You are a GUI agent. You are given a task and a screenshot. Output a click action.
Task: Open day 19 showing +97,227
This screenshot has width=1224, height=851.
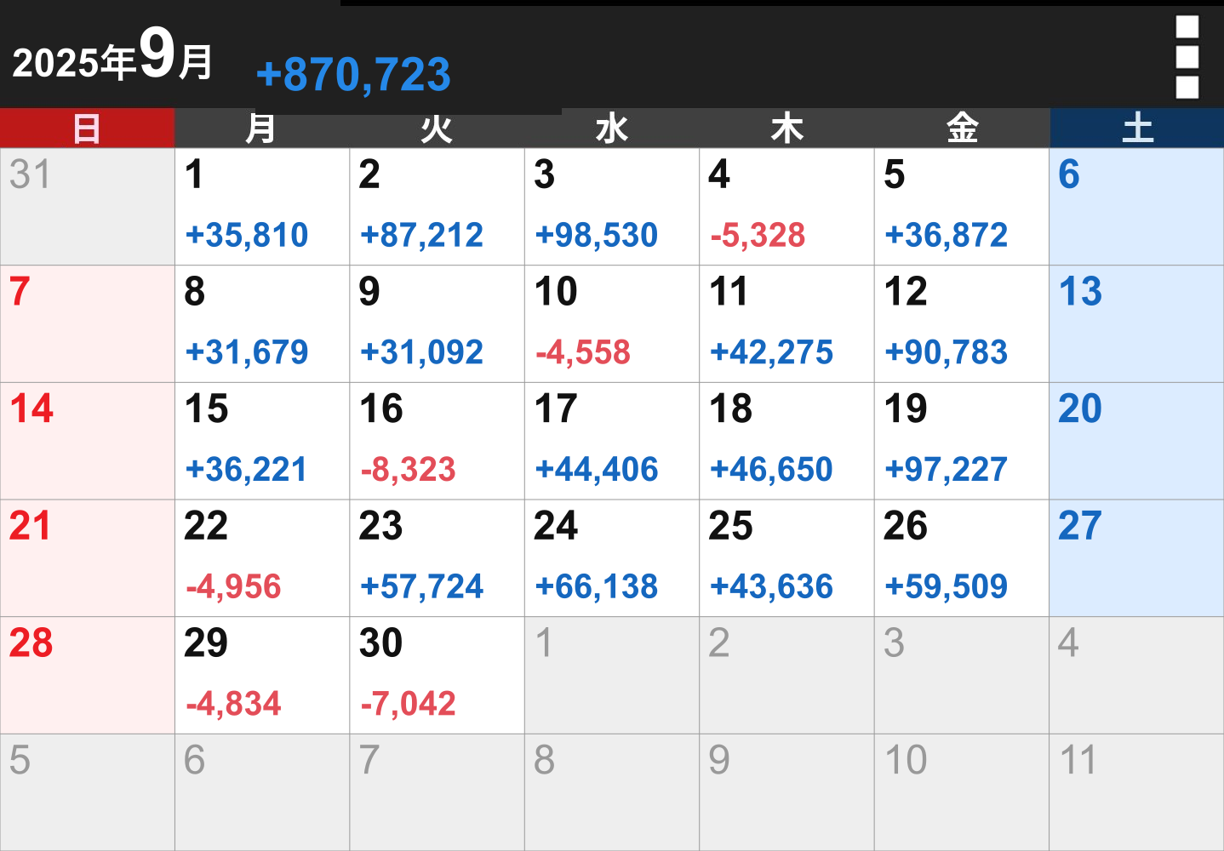tap(962, 442)
